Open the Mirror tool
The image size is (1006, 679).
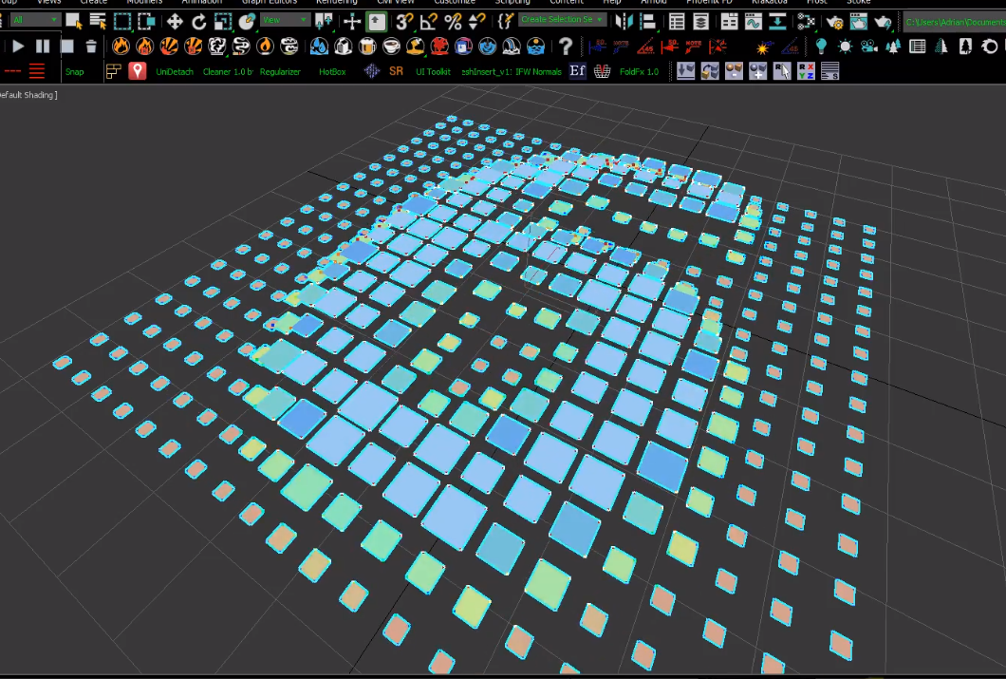624,22
